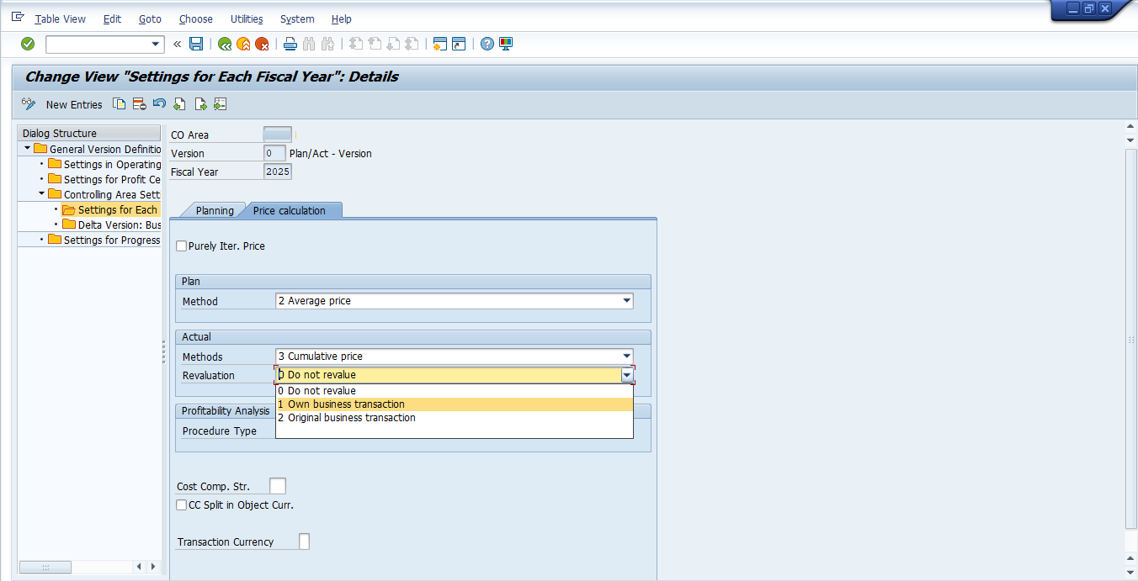
Task: Open the command field dropdown arrow
Action: 156,45
